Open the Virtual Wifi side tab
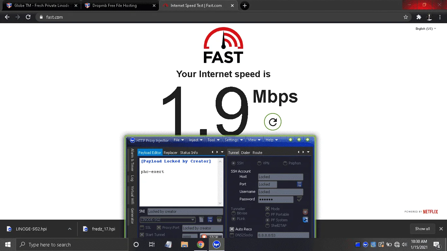 pyautogui.click(x=133, y=195)
